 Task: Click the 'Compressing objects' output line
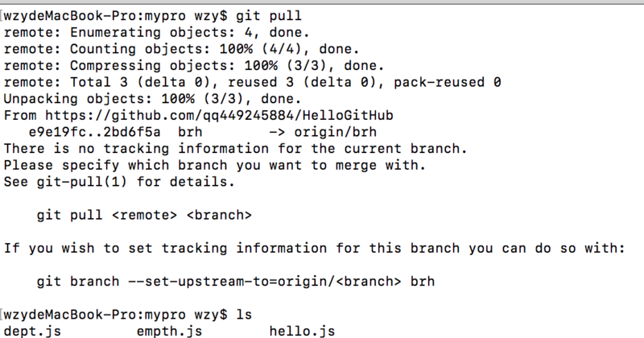pos(193,66)
